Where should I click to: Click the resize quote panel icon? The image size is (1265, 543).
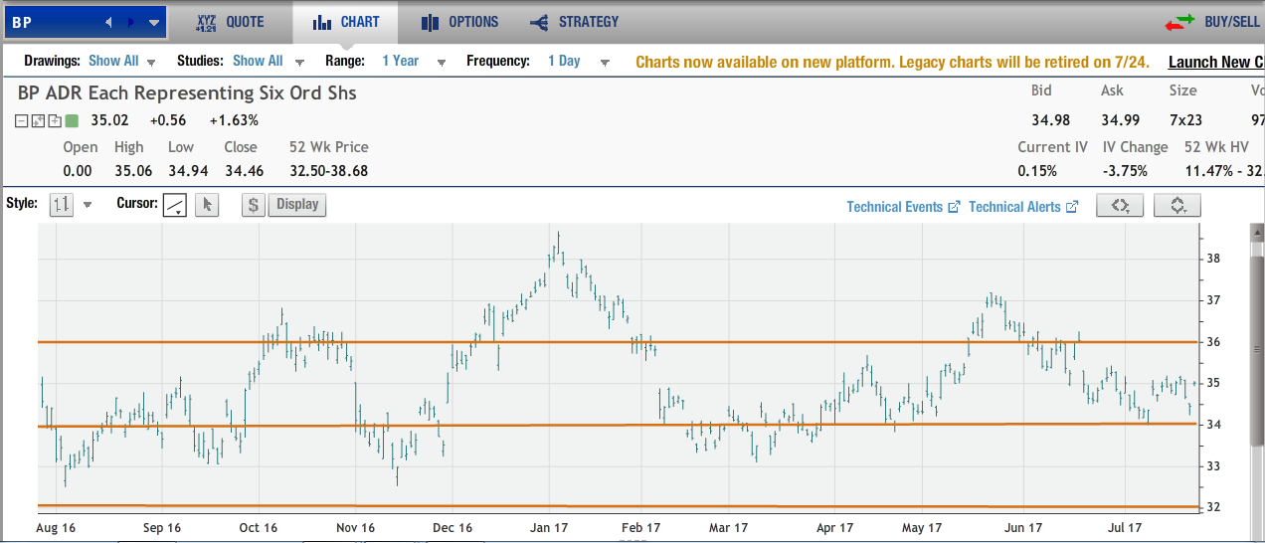pyautogui.click(x=38, y=121)
